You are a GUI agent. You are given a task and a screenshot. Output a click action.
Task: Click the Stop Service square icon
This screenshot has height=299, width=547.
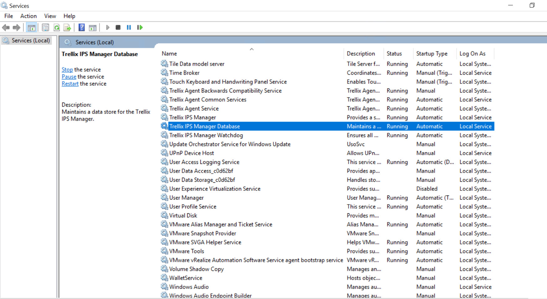[x=118, y=28]
